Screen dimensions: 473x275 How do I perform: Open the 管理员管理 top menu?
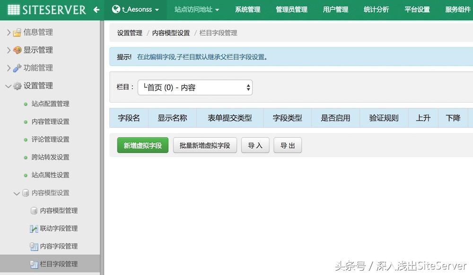tap(291, 9)
